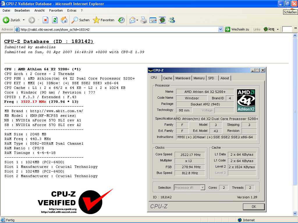Image resolution: width=298 pixels, height=223 pixels.
Task: Click the forward navigation arrow
Action: (x=32, y=20)
